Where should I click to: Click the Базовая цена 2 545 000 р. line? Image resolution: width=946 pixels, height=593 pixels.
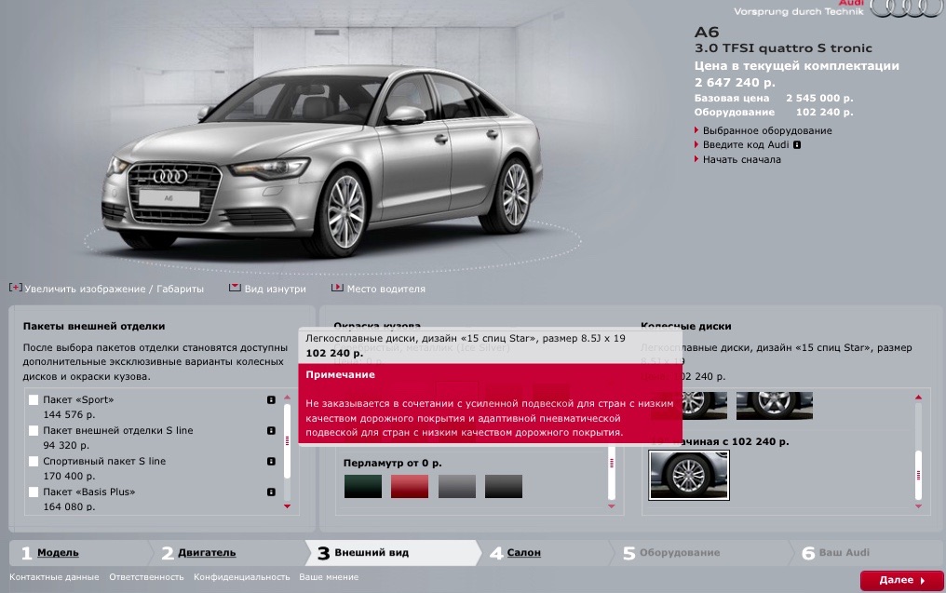774,99
